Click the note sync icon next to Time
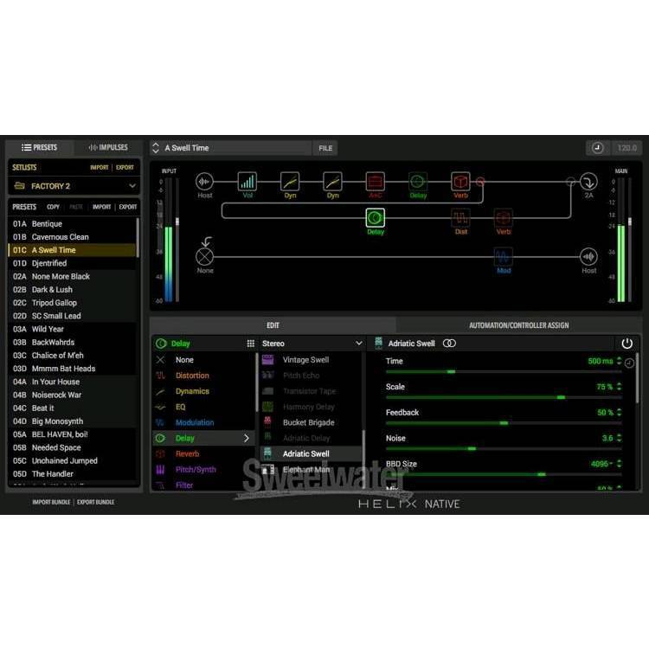Screen dimensions: 649x649 point(629,363)
